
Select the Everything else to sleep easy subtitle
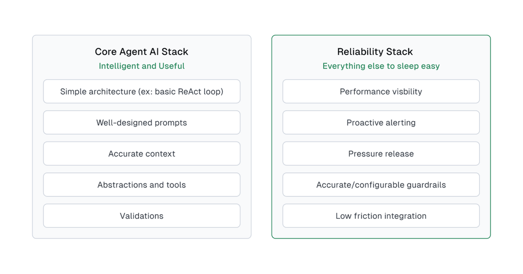point(381,66)
